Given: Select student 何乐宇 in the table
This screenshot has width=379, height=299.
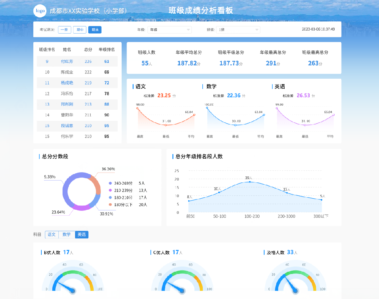Looking at the screenshot, I should (77, 136).
